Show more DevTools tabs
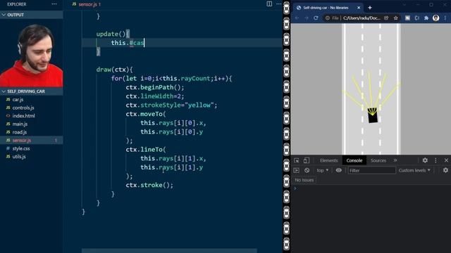Viewport: 451px width, 253px height. [395, 160]
